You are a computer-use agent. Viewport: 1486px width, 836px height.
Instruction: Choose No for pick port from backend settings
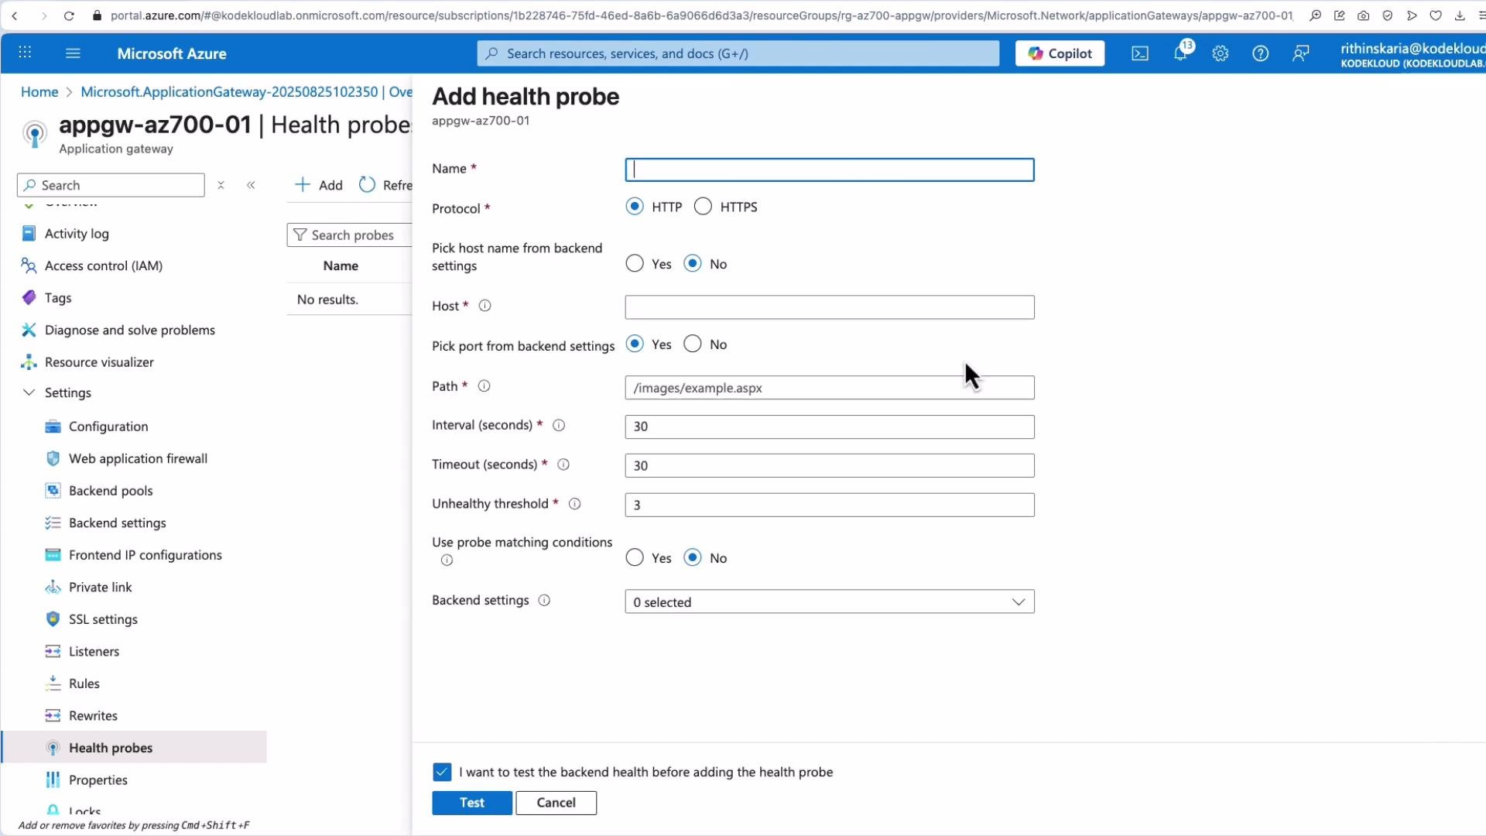click(x=693, y=344)
